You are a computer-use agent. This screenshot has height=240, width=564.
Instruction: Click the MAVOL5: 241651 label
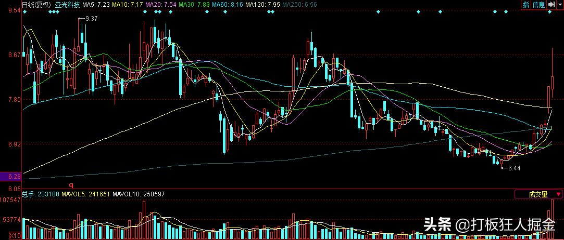(85, 194)
